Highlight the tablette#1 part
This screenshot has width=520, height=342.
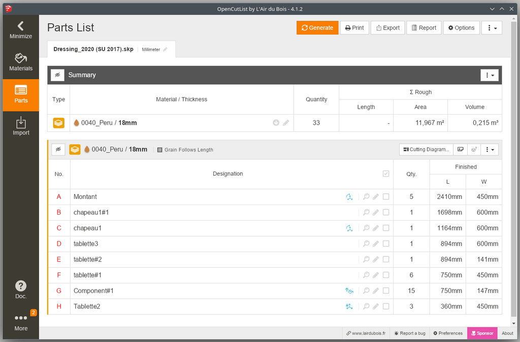pyautogui.click(x=366, y=275)
